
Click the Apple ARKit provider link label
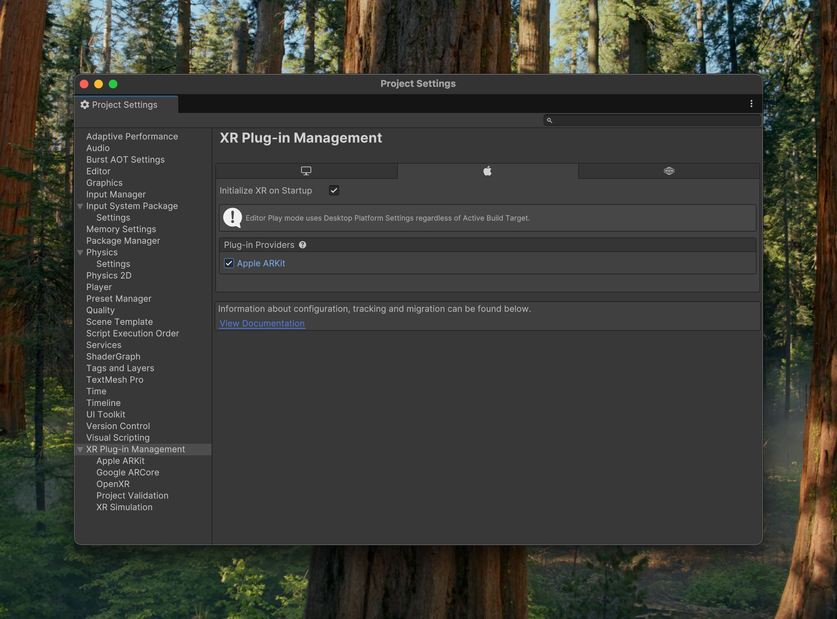coord(261,264)
